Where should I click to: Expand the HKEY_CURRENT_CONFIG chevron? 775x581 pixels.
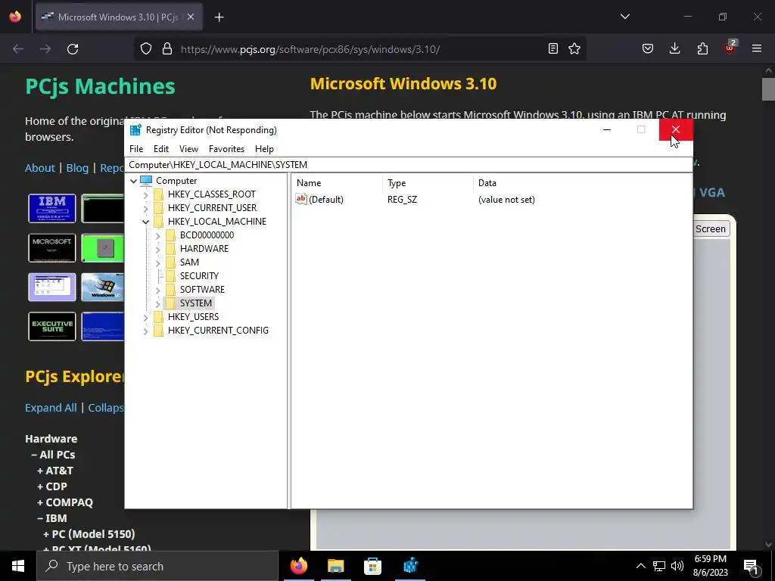click(146, 331)
